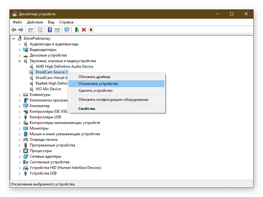Maximize the Диспетчер устройств window
Screen dimensions: 263x197
click(232, 14)
